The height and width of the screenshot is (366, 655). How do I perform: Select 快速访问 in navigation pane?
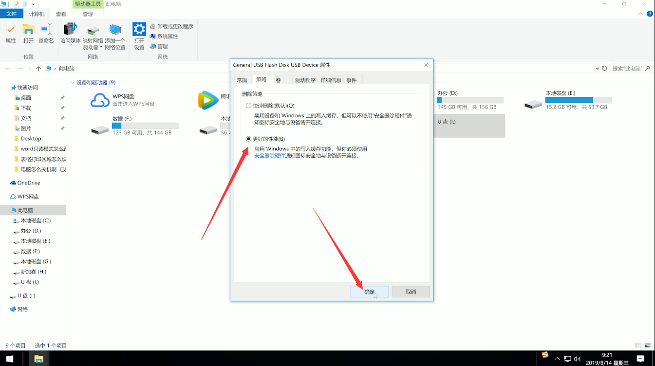pos(28,88)
